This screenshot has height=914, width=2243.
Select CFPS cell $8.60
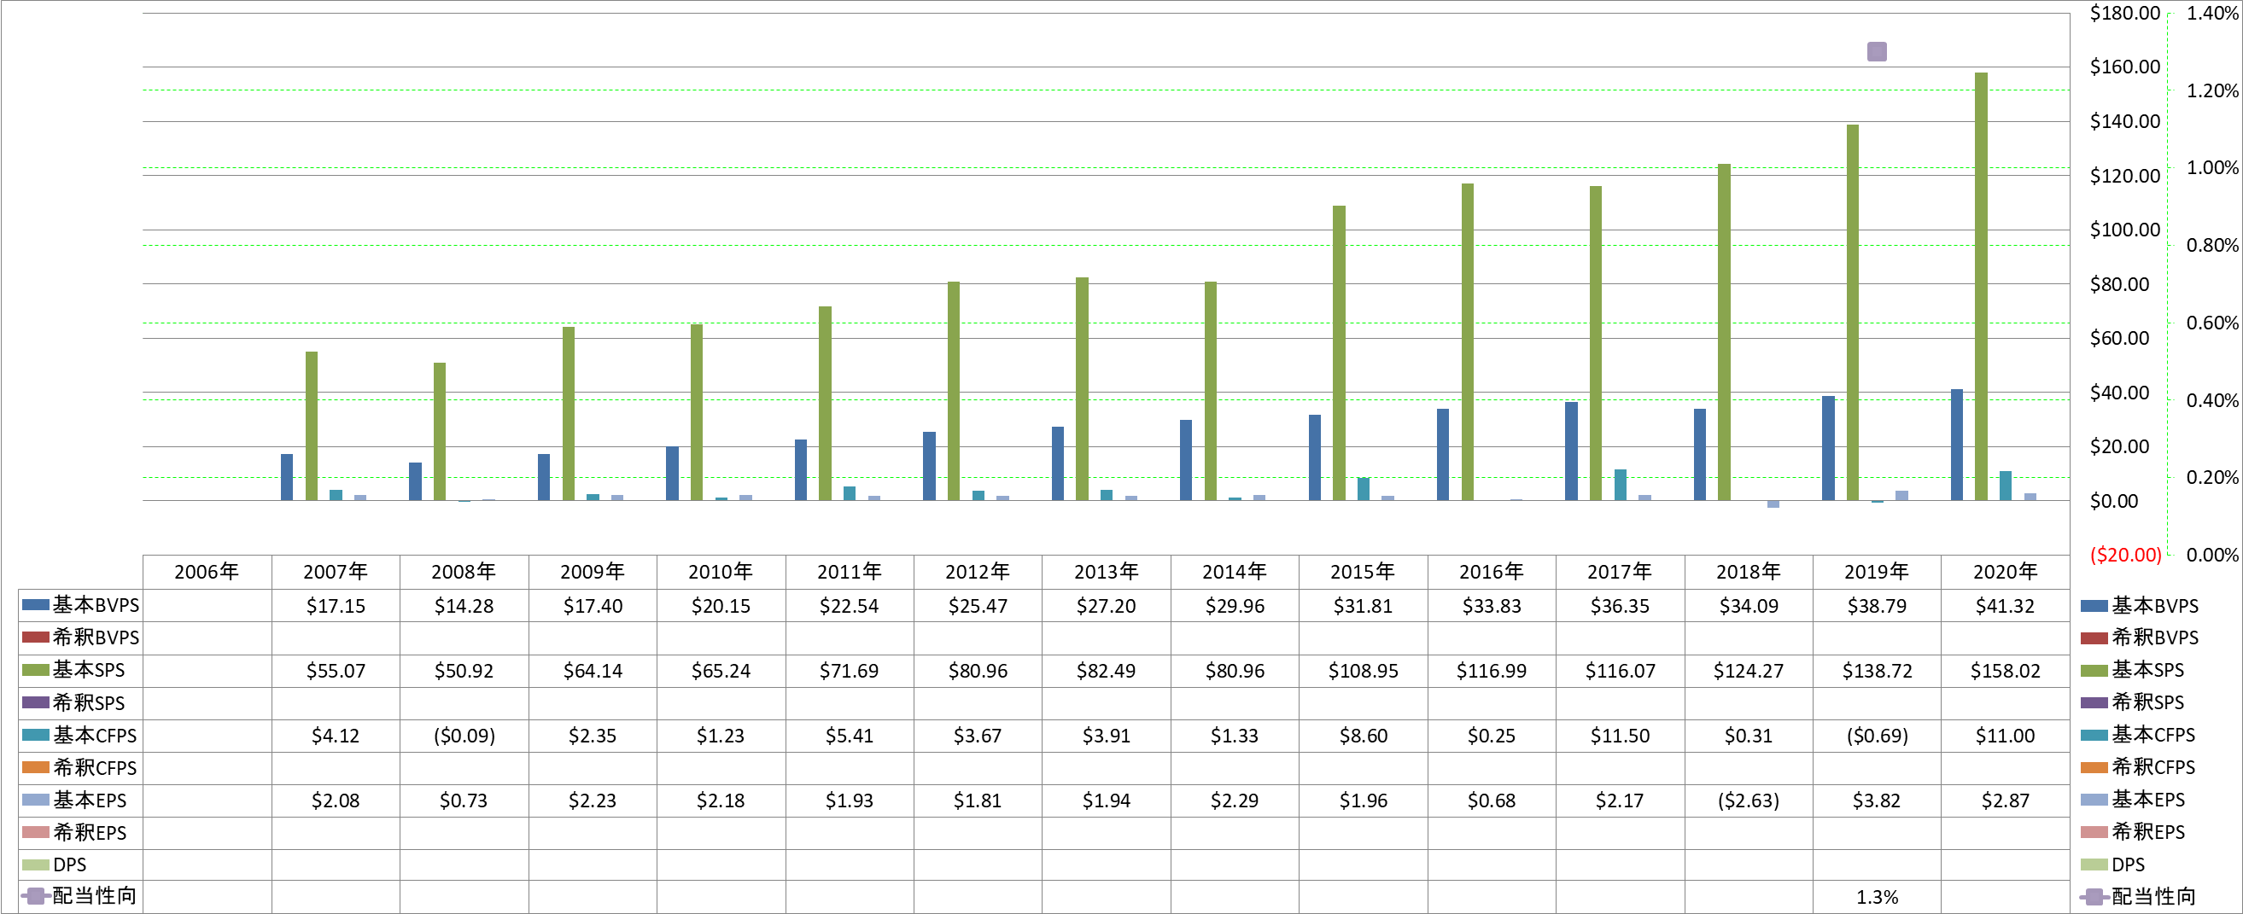click(1363, 736)
